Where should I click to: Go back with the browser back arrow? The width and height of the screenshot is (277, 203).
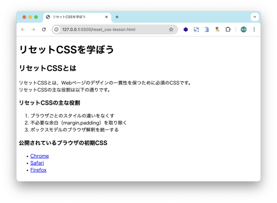pyautogui.click(x=23, y=29)
